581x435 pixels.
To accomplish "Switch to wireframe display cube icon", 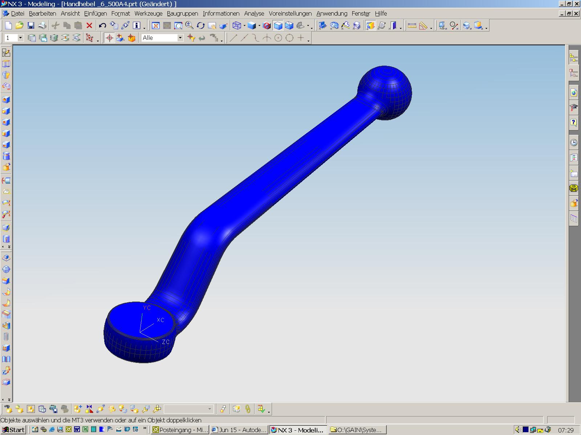I will (x=237, y=25).
